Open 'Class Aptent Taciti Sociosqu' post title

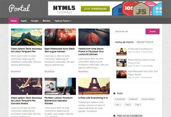[26, 100]
